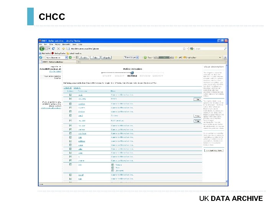Open a new tab with the small plus button
Image resolution: width=276 pixels, height=207 pixels.
coord(79,62)
